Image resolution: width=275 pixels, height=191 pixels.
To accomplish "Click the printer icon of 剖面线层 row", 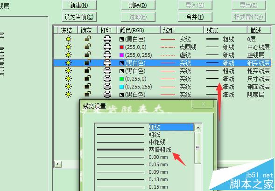I will pyautogui.click(x=107, y=87).
